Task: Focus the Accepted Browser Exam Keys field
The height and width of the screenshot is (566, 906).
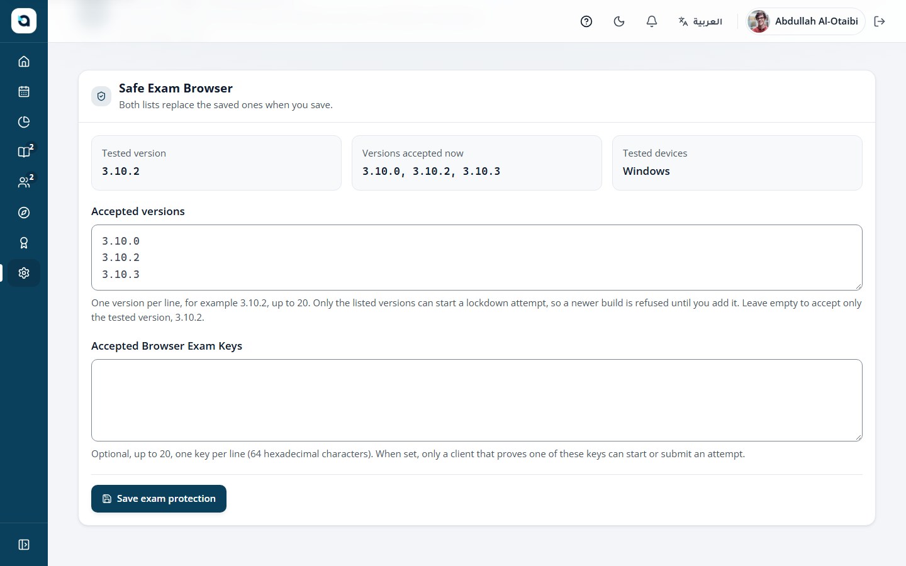Action: (x=477, y=400)
